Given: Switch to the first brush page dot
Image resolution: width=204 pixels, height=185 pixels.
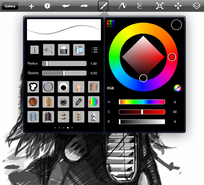Looking at the screenshot, I should coord(55,128).
